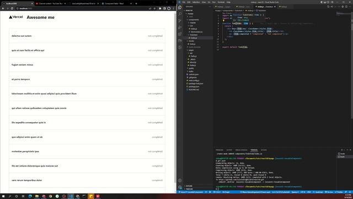The image size is (353, 199).
Task: Click the browser back arrow
Action: pos(3,8)
